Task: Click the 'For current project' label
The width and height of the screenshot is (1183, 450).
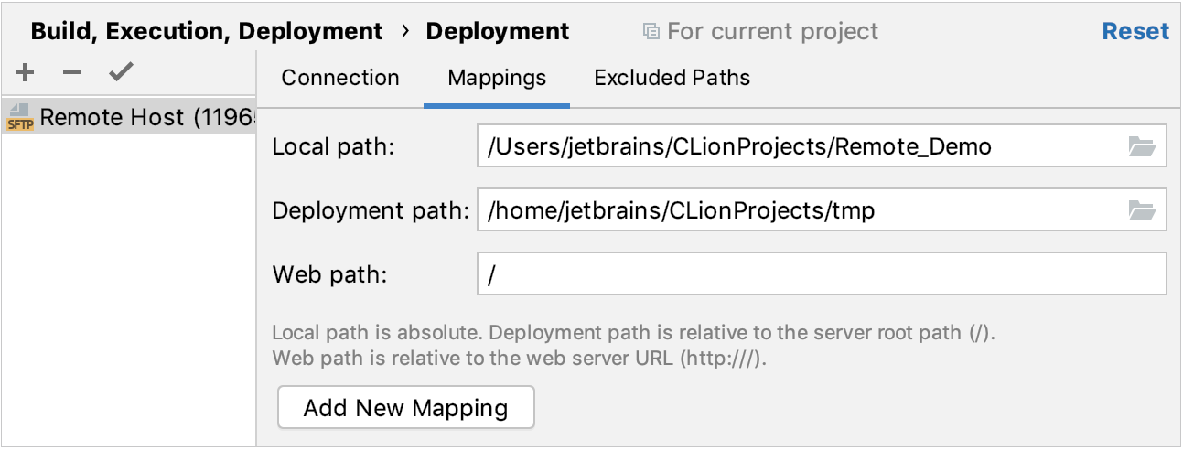Action: [772, 32]
